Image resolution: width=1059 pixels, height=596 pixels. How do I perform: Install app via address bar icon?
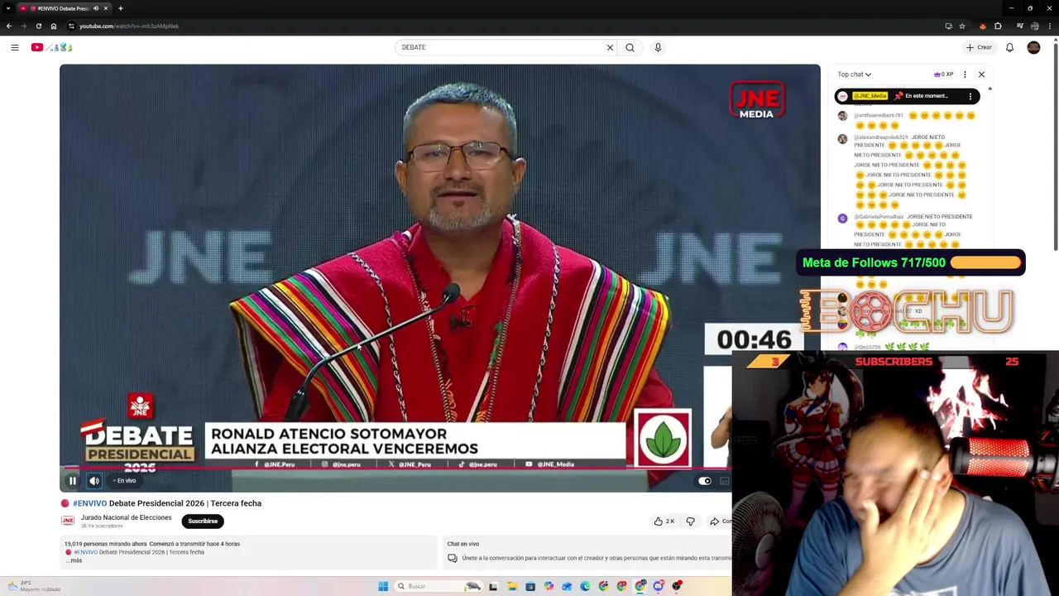[948, 26]
